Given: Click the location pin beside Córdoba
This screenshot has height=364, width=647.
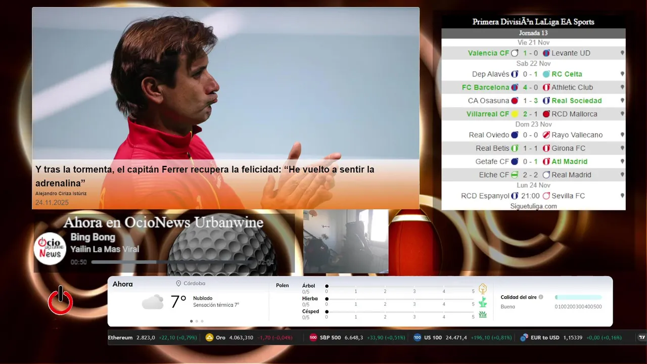Looking at the screenshot, I should (x=178, y=284).
